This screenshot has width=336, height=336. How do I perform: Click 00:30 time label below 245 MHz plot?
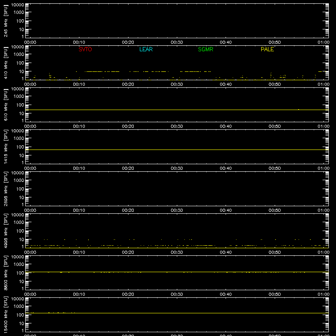point(177,42)
